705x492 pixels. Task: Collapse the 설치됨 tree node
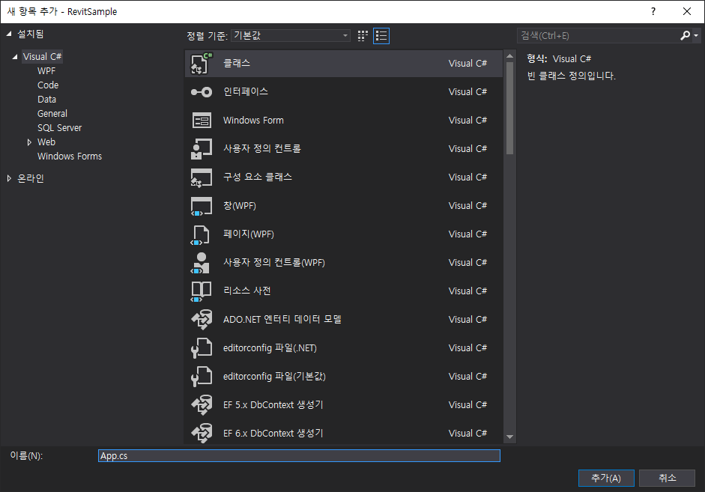pyautogui.click(x=9, y=34)
